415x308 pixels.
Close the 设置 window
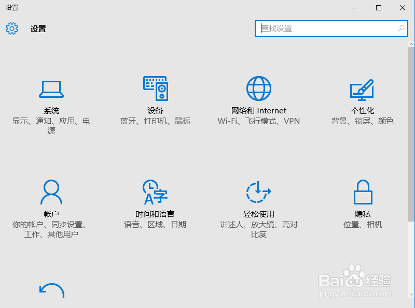tap(403, 8)
